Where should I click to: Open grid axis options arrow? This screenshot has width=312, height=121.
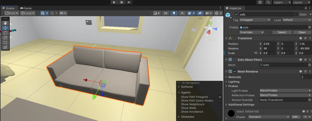tap(47, 13)
